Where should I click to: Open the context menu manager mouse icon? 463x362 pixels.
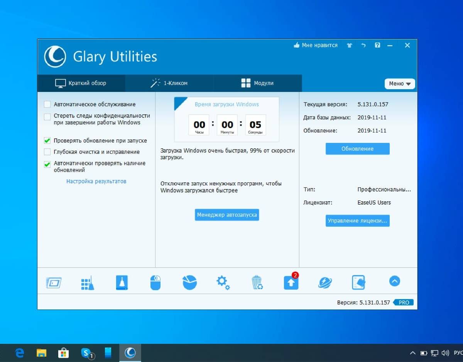pos(155,282)
